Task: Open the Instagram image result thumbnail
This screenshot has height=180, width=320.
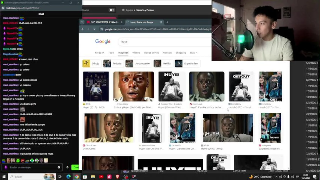Action: (x=271, y=128)
